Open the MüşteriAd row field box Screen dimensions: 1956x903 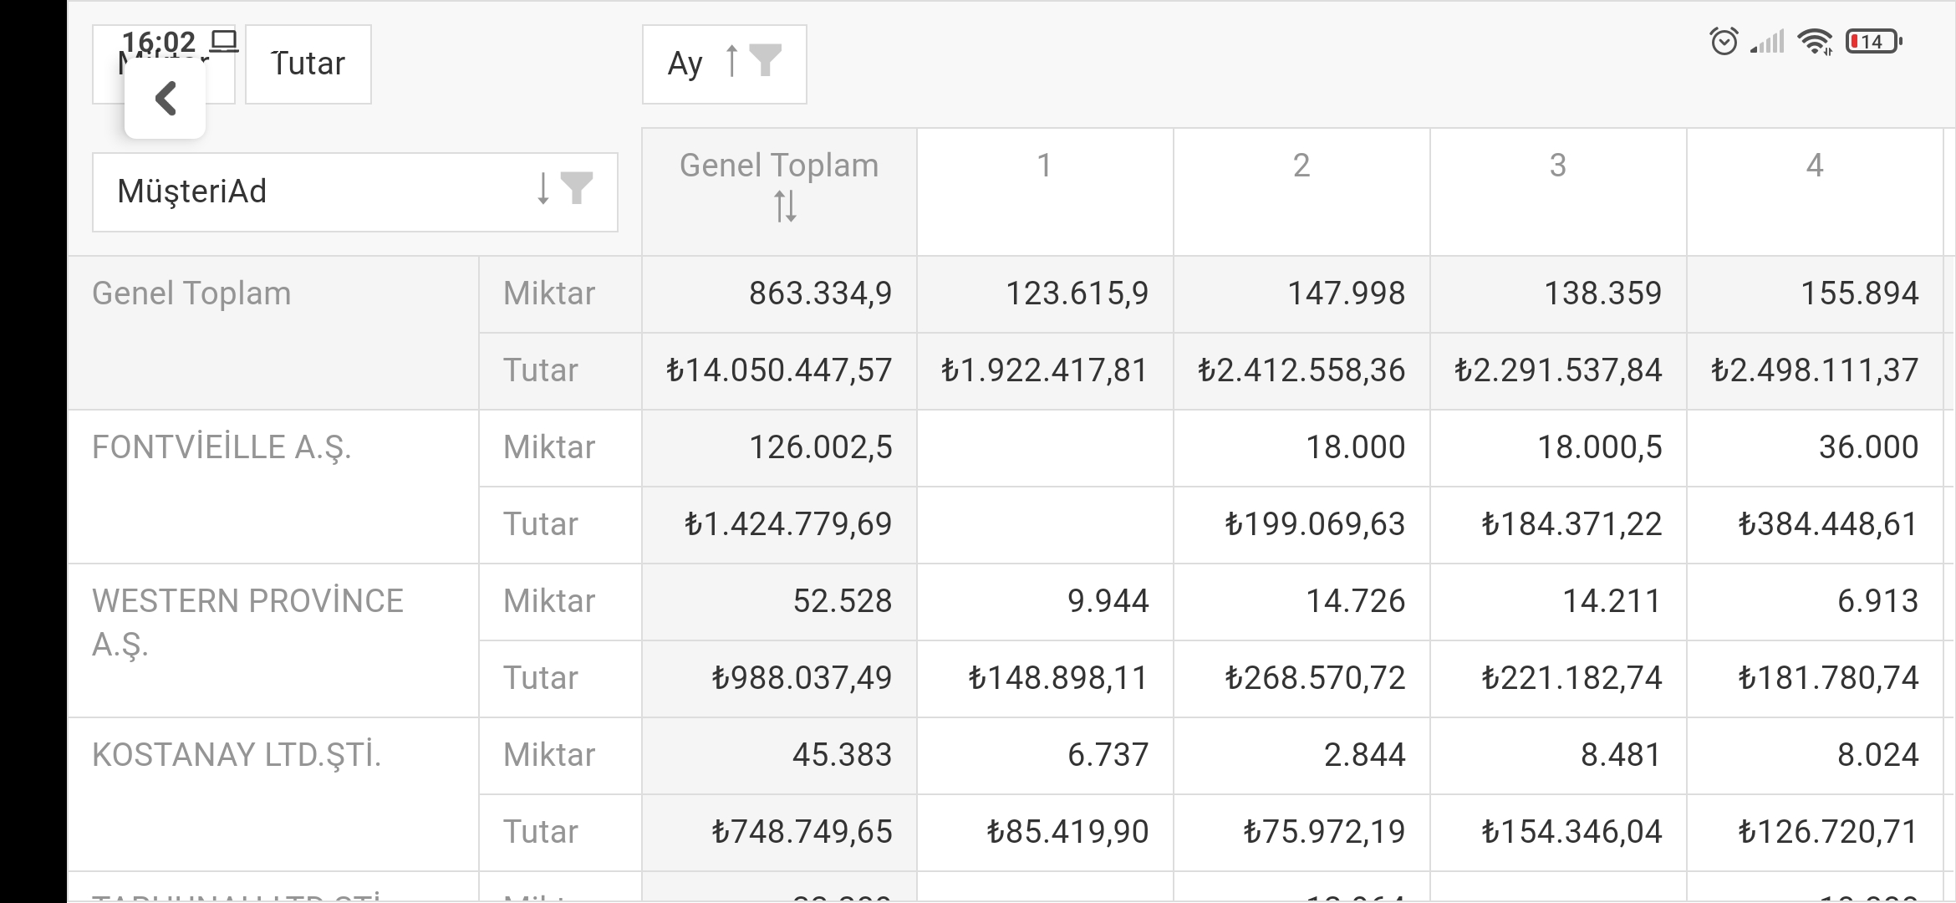click(x=355, y=192)
